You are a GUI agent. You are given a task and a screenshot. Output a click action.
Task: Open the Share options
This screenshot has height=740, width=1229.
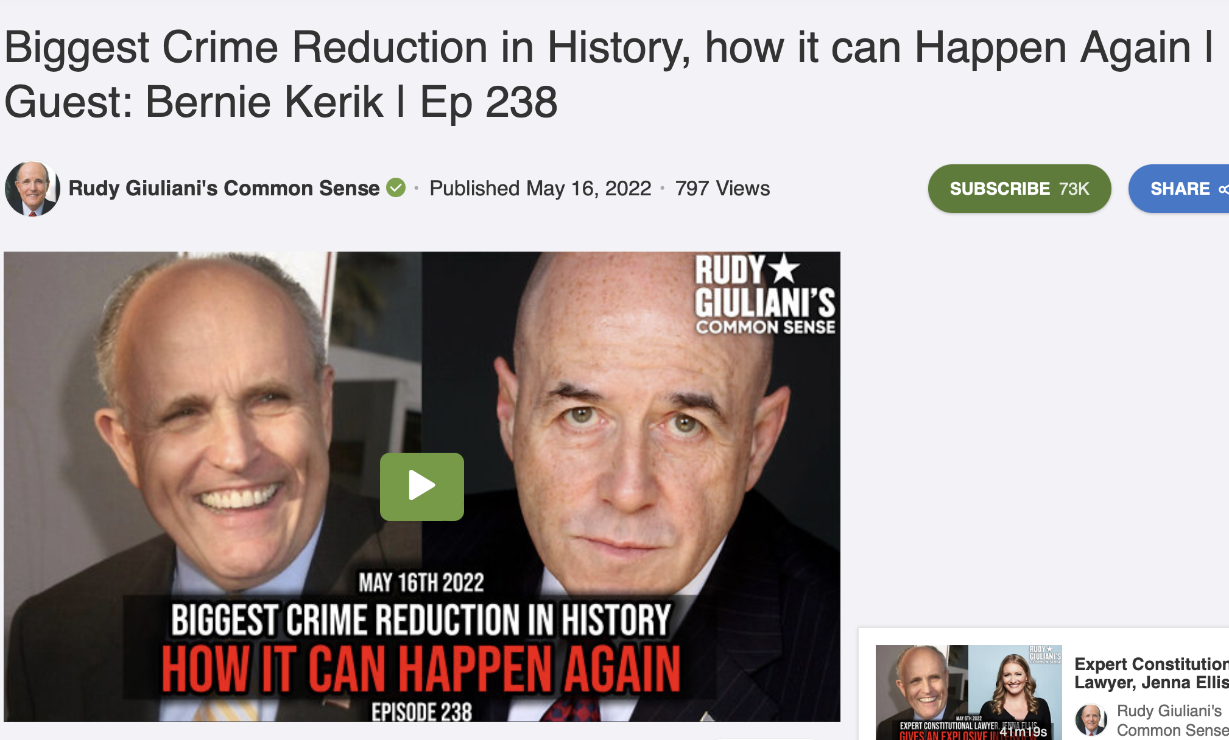click(1179, 189)
